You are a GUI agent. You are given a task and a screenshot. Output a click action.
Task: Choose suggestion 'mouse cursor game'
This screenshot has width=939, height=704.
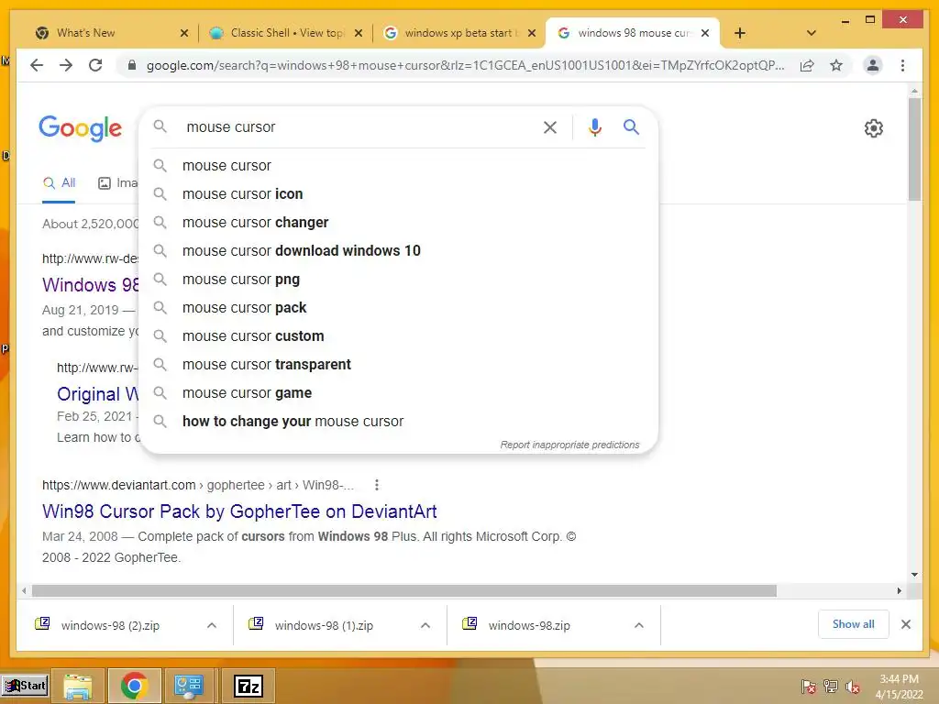click(x=399, y=392)
